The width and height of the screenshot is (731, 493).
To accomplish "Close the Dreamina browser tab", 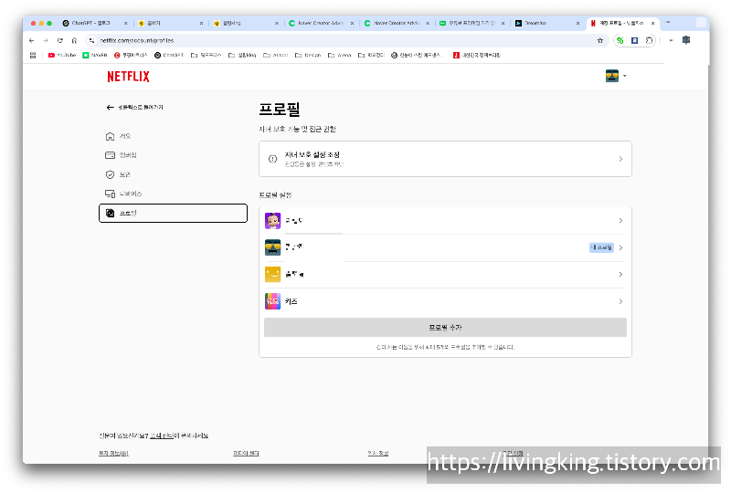I will point(577,23).
